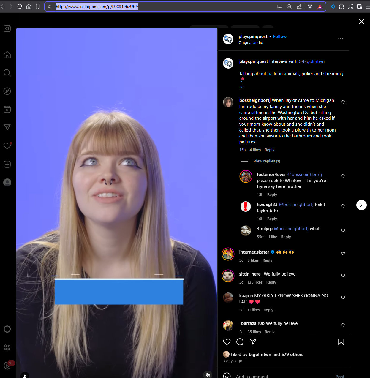
Task: Open the Meta AI circle in the sidebar
Action: click(7, 329)
